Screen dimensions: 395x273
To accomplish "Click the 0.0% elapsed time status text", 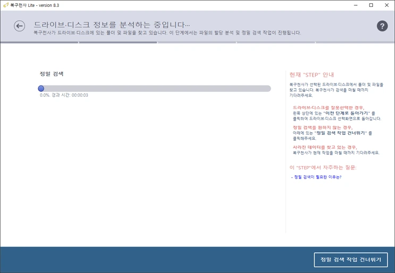I will tap(64, 95).
